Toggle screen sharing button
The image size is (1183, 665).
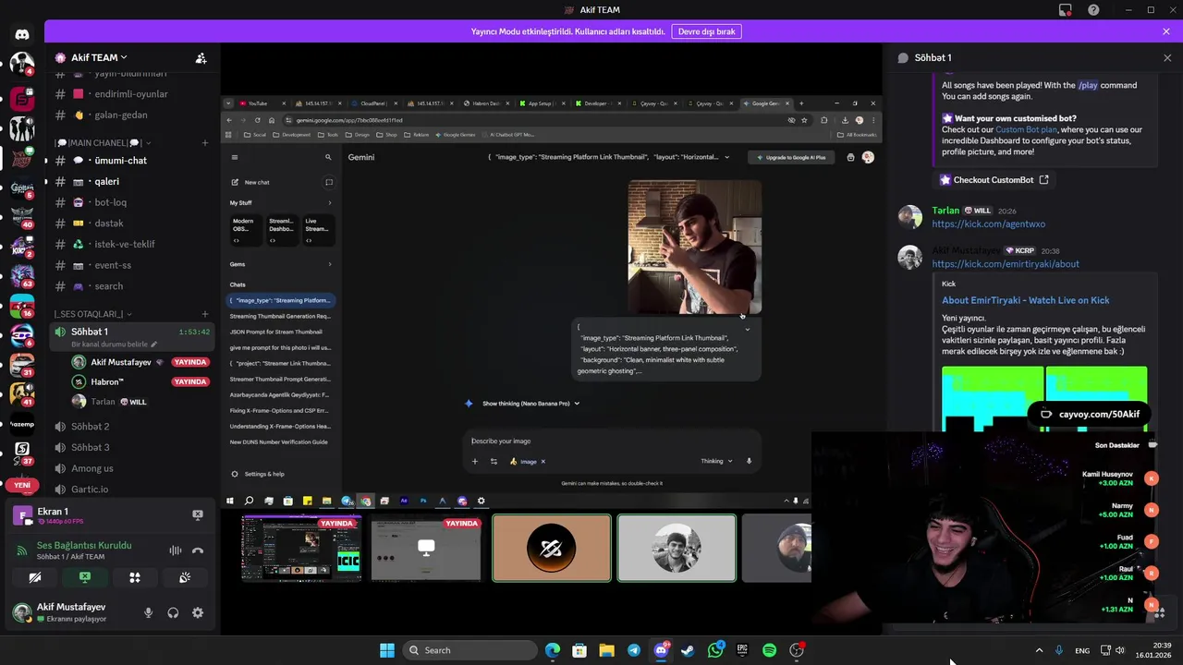85,577
